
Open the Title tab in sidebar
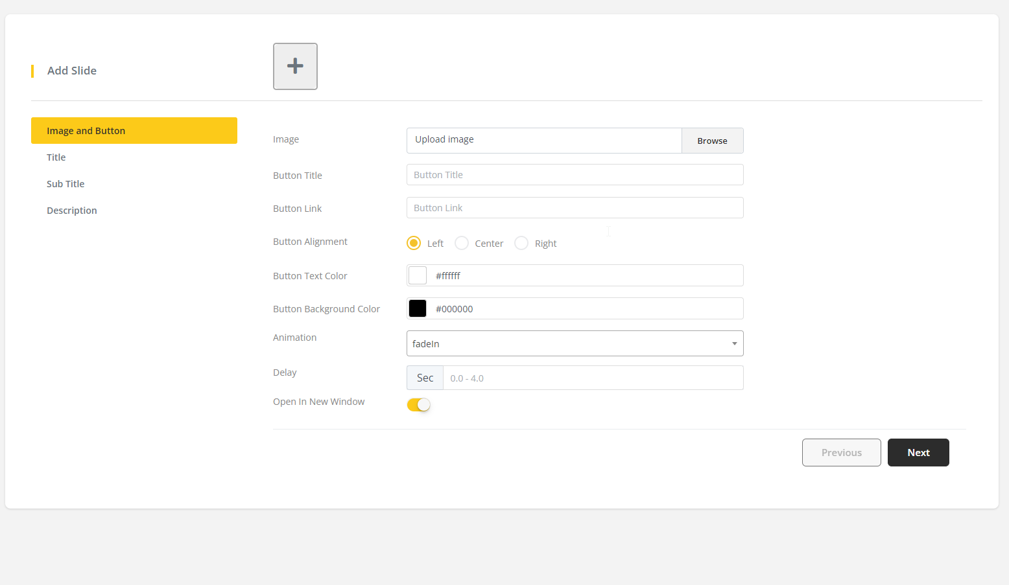click(56, 157)
